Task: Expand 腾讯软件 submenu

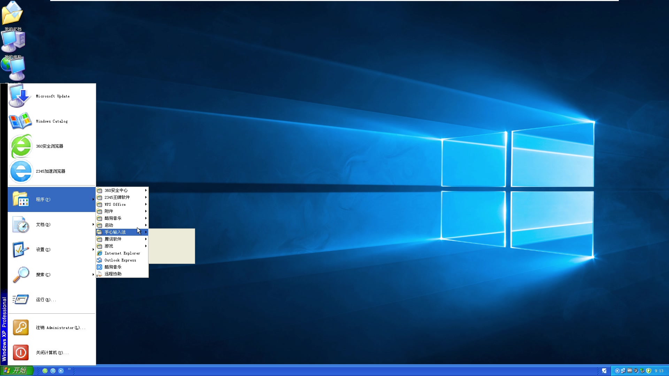Action: [122, 239]
